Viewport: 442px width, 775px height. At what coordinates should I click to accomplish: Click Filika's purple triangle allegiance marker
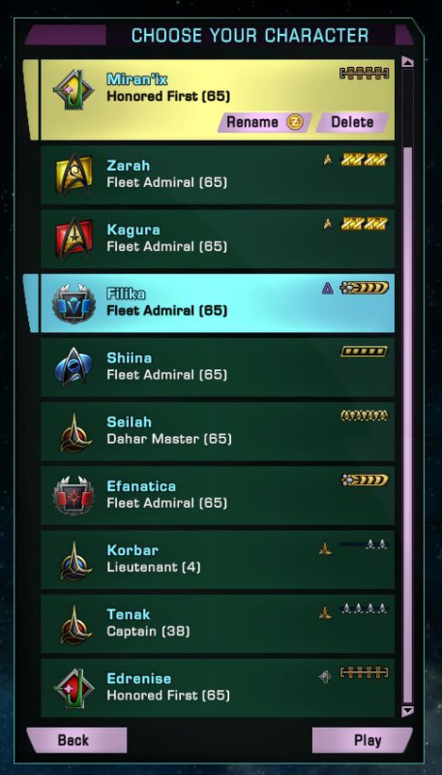(x=328, y=288)
